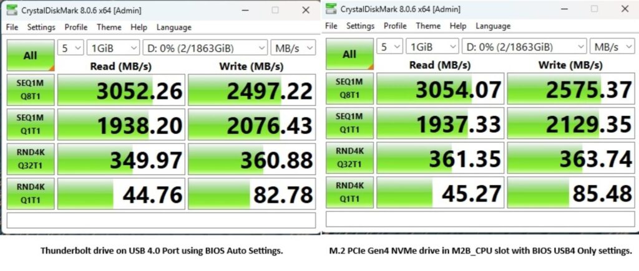Open Profile menu in left window
The image size is (639, 271).
click(76, 27)
